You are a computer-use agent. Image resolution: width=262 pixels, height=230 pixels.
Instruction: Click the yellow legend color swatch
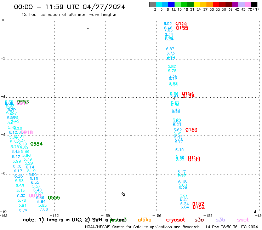pos(197,4)
